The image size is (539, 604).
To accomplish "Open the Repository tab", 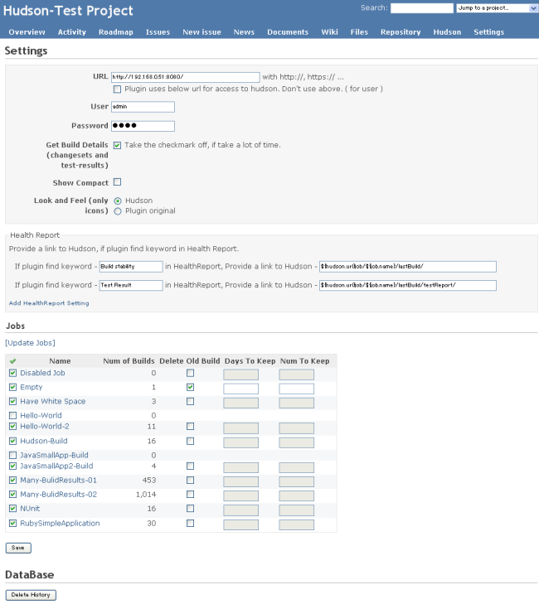I will [401, 32].
